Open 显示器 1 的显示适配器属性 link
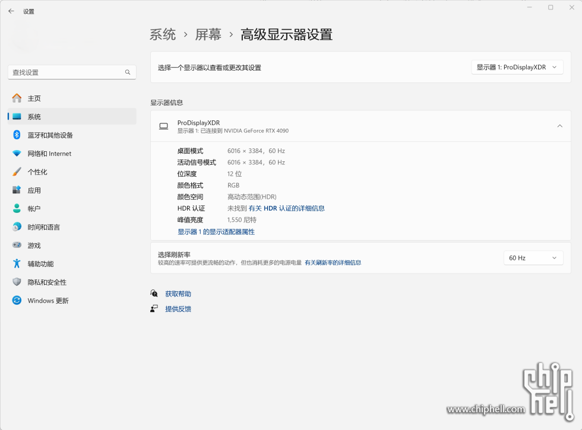The height and width of the screenshot is (430, 582). (x=216, y=232)
